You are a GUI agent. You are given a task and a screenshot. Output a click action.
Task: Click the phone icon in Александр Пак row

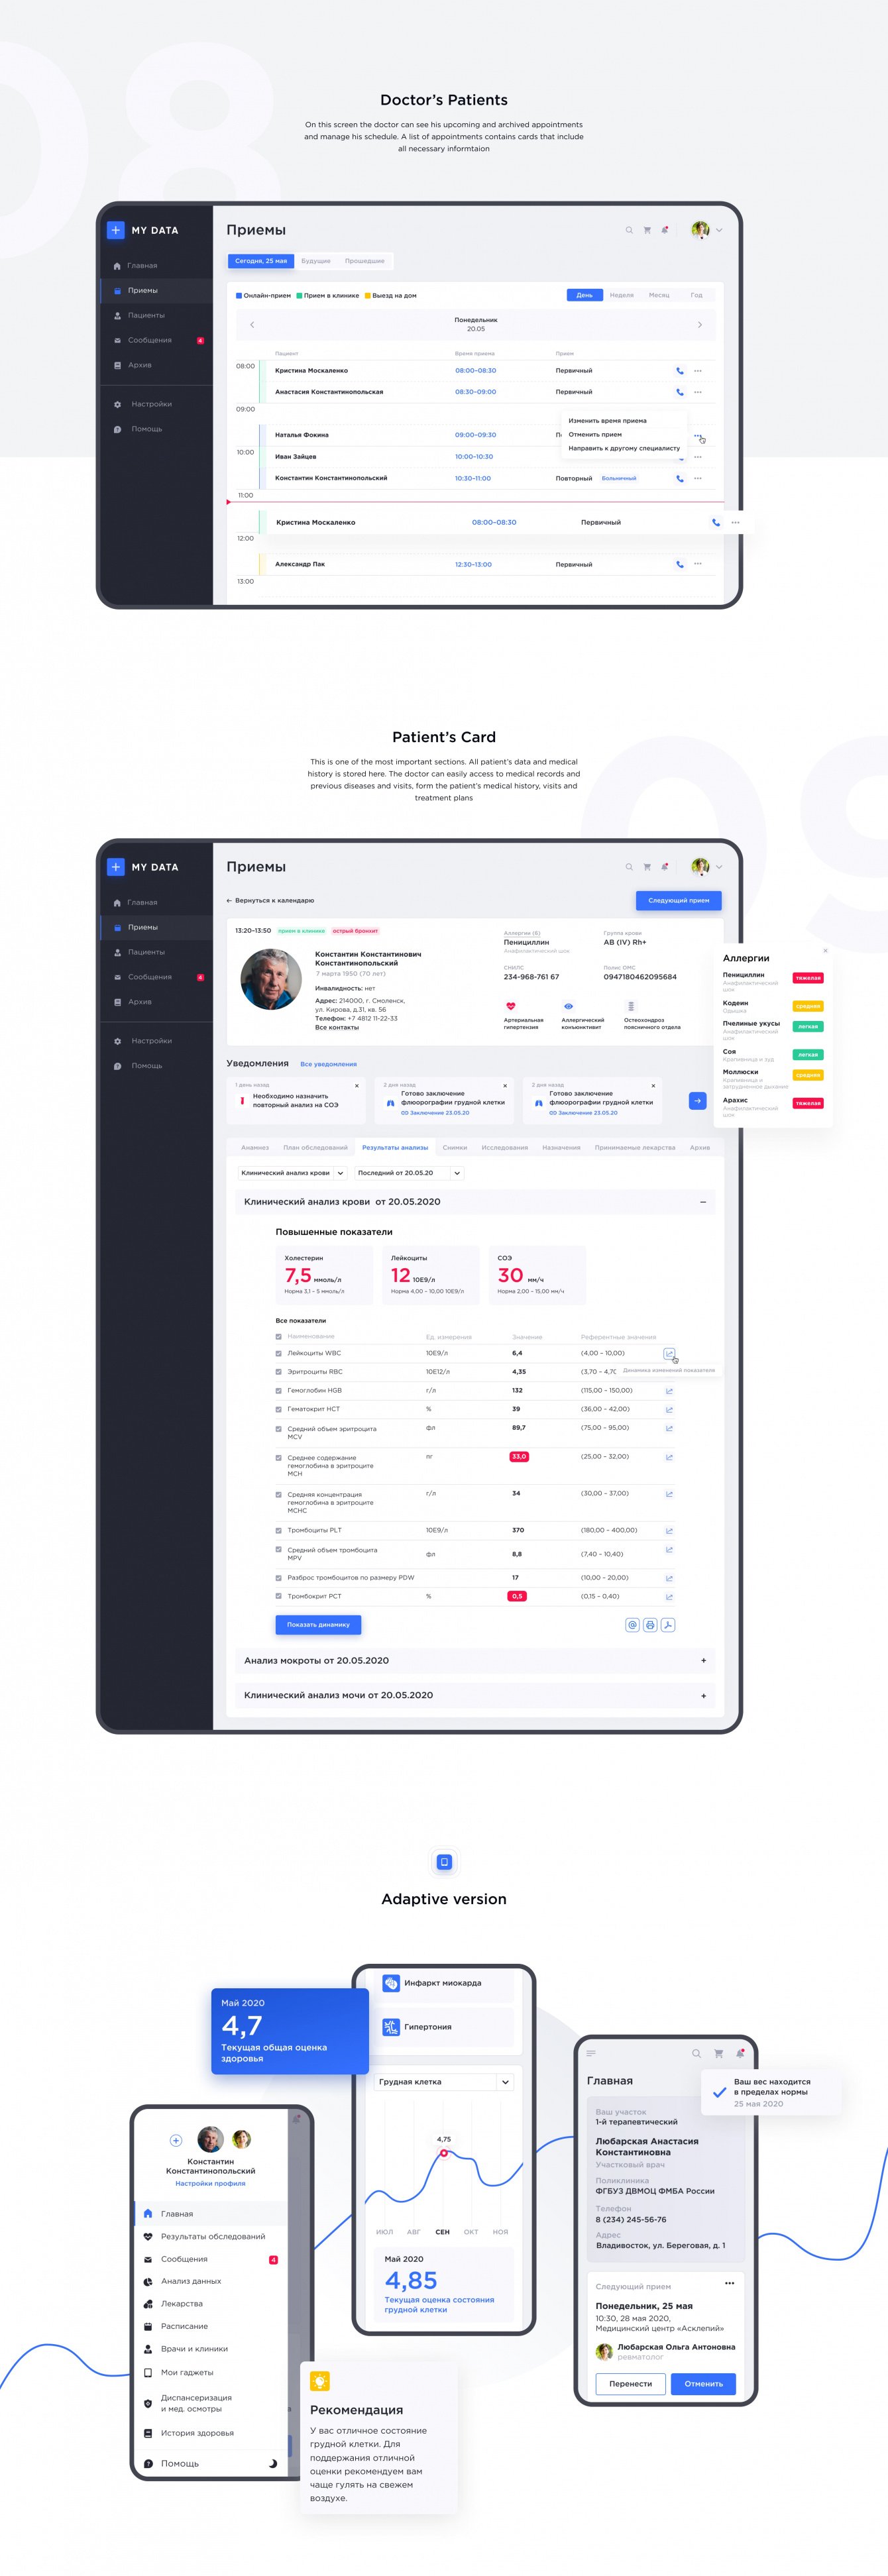[x=680, y=564]
